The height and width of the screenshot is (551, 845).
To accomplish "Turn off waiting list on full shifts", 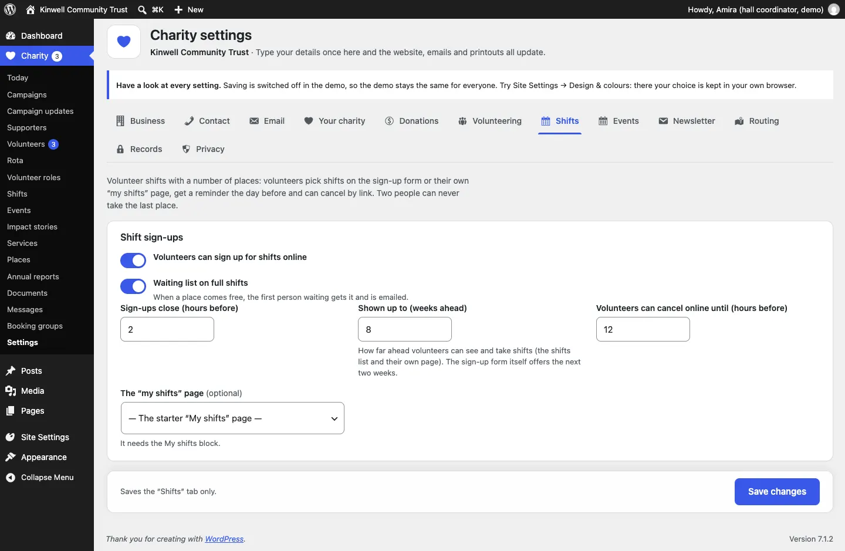I will click(133, 286).
